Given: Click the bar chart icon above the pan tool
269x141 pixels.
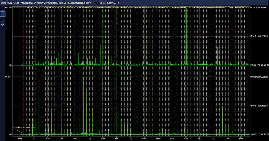Looking at the screenshot, I should pyautogui.click(x=3, y=19).
